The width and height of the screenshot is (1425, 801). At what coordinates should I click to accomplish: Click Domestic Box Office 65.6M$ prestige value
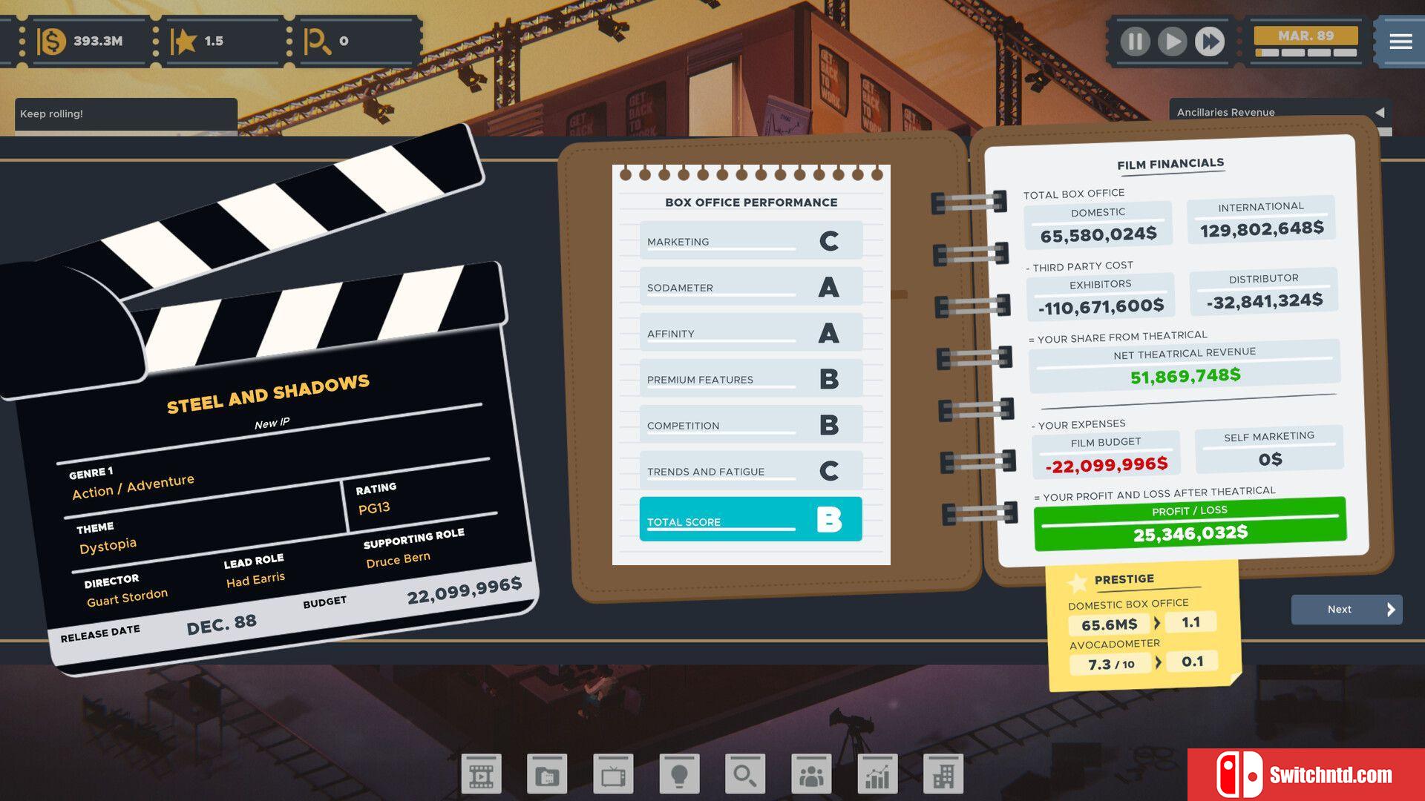click(1110, 624)
